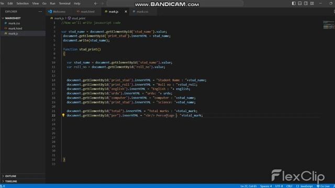Open the View menu
This screenshot has width=335, height=188.
click(x=36, y=4)
